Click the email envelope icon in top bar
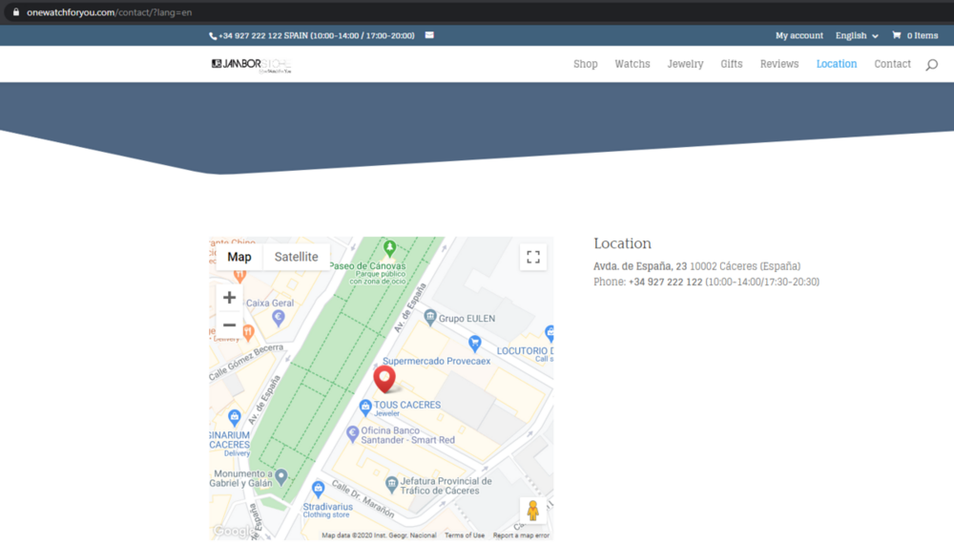This screenshot has height=545, width=954. pos(429,35)
